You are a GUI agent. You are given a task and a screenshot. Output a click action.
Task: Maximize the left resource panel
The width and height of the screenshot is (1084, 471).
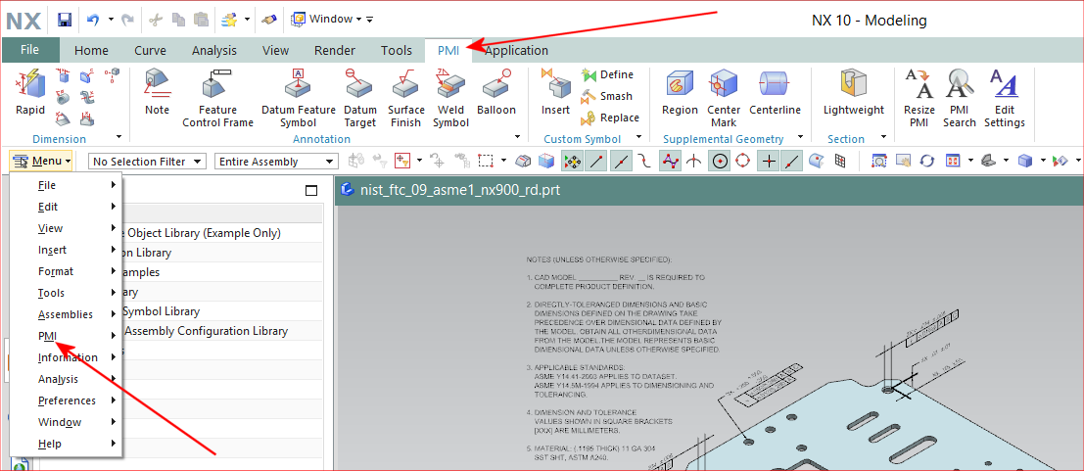click(311, 190)
